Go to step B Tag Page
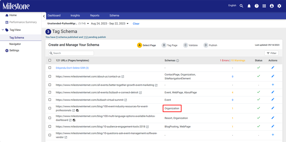The image size is (286, 142). click(170, 45)
